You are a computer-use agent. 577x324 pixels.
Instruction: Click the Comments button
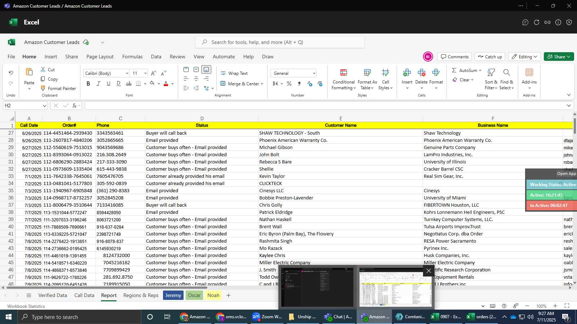tap(454, 57)
